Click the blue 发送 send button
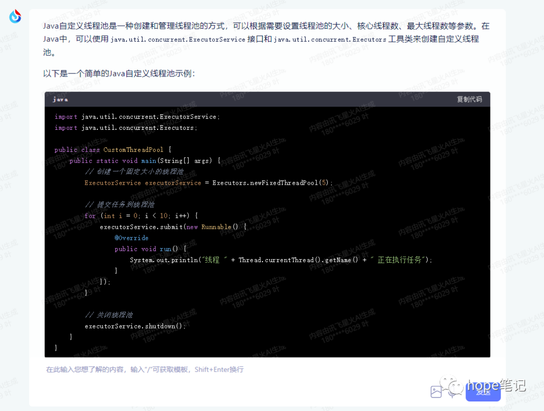Viewport: 544px width, 411px height. (x=483, y=392)
